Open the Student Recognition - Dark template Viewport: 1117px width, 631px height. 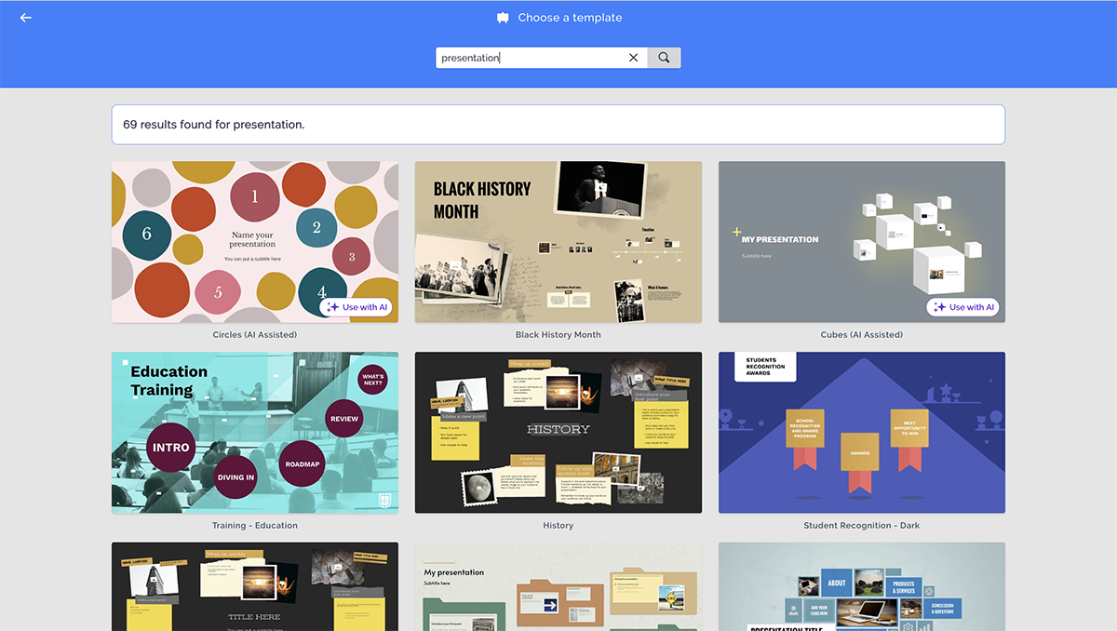tap(862, 433)
